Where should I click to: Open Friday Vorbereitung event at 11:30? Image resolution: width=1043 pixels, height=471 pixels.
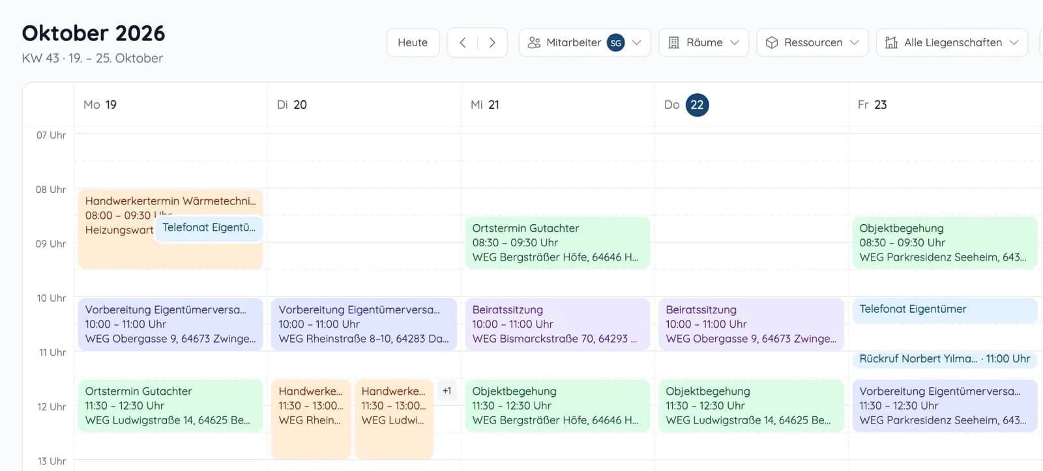coord(945,405)
